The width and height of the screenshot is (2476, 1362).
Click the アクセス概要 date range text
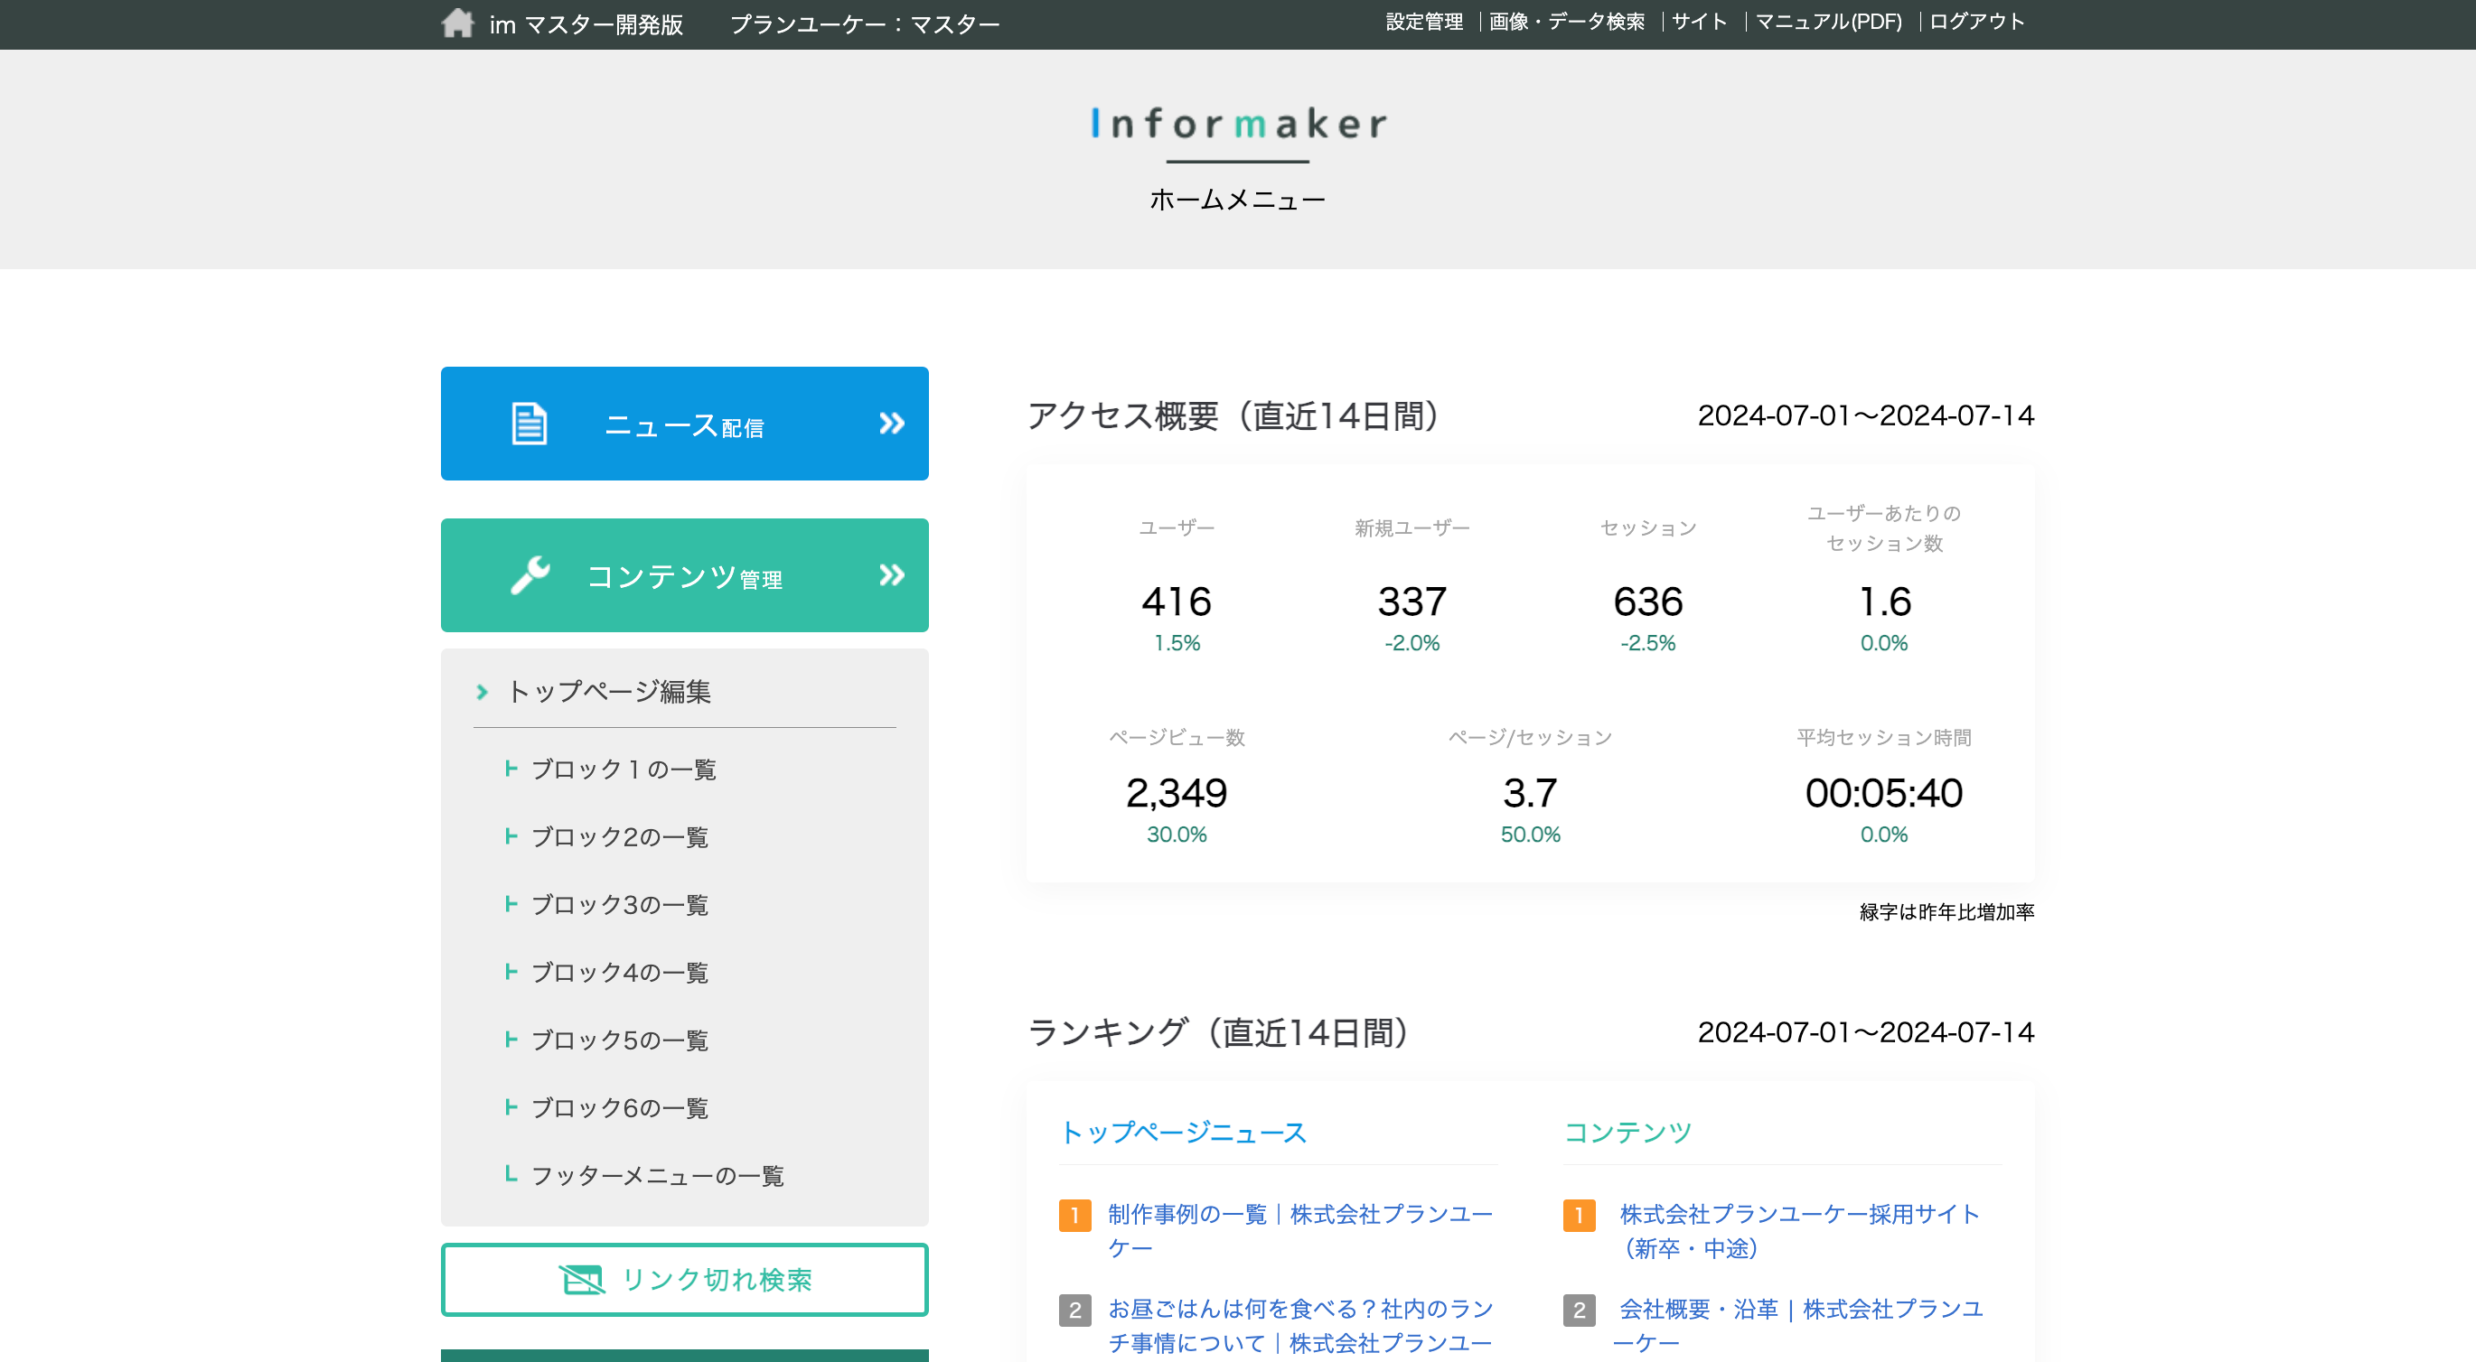[1866, 415]
